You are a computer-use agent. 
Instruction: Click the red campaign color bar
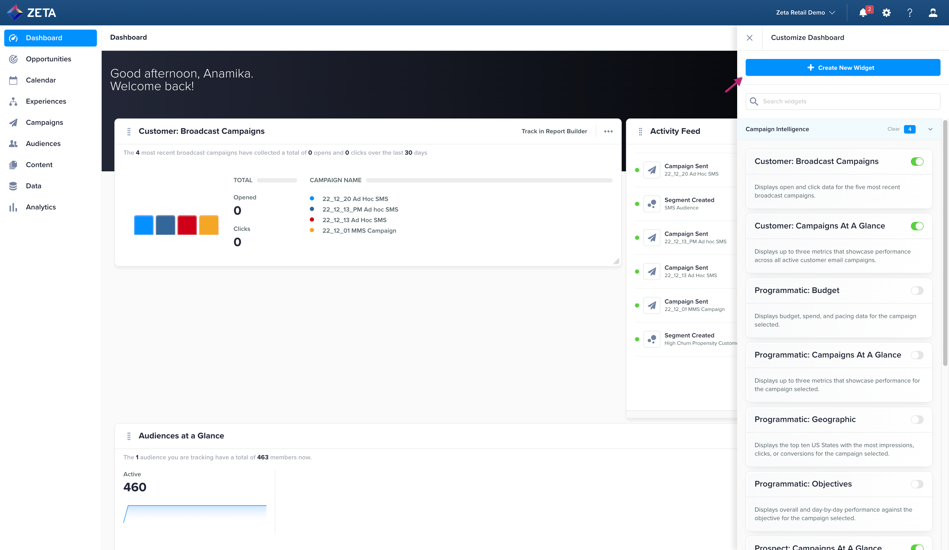pyautogui.click(x=187, y=225)
